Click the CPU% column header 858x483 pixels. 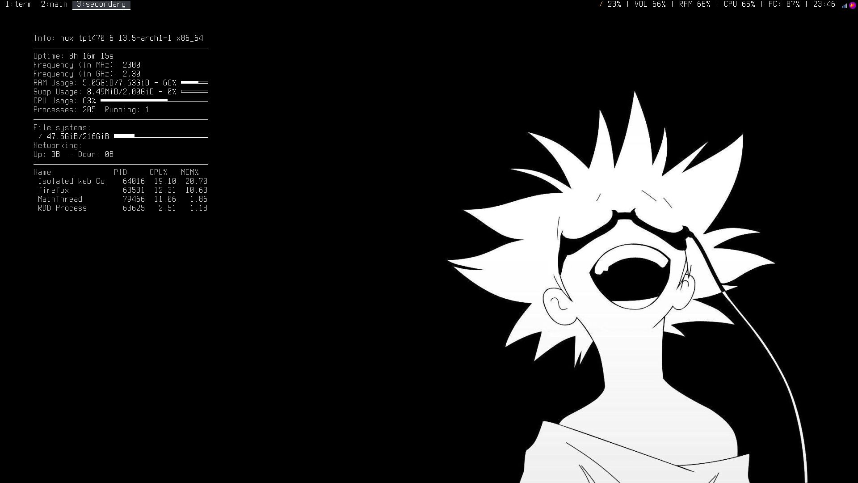159,172
